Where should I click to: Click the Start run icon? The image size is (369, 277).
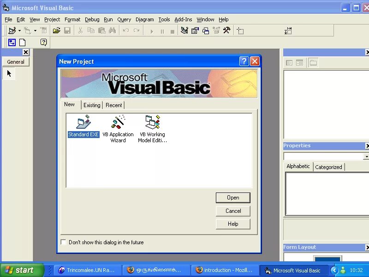coord(152,31)
